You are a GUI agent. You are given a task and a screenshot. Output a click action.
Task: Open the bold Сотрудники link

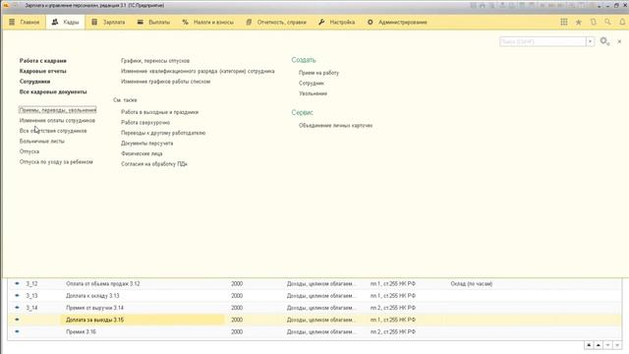tap(35, 82)
